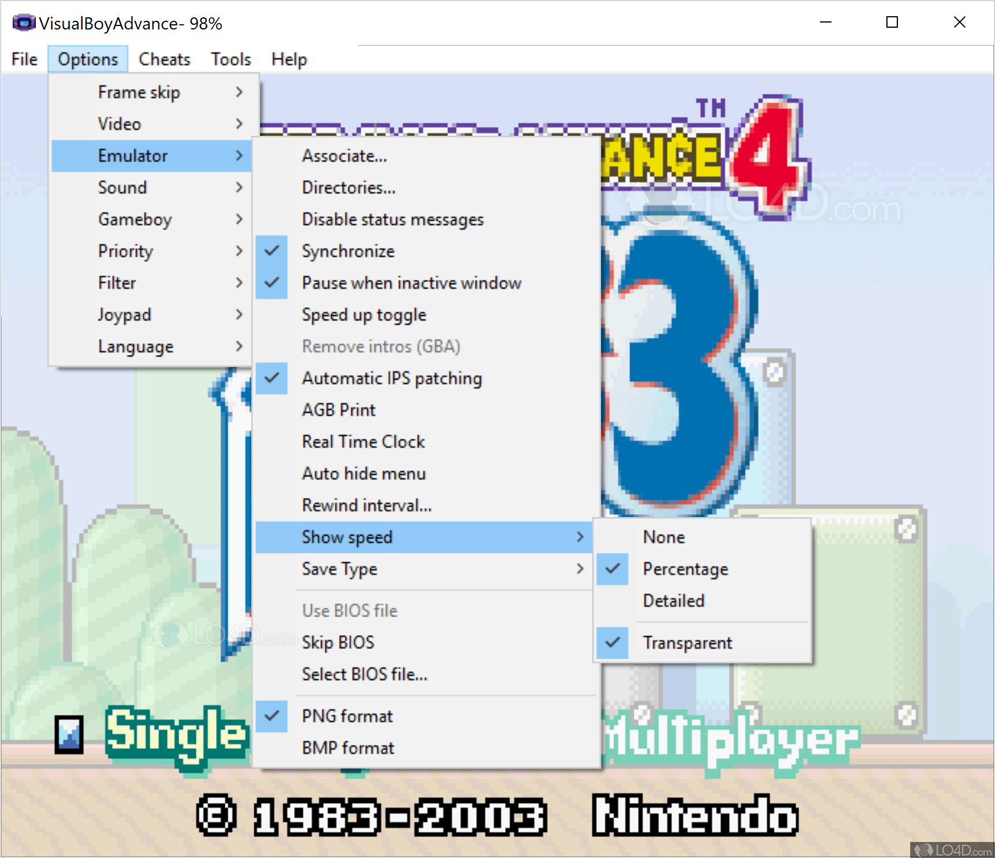
Task: Disable Transparent speed display
Action: 687,642
